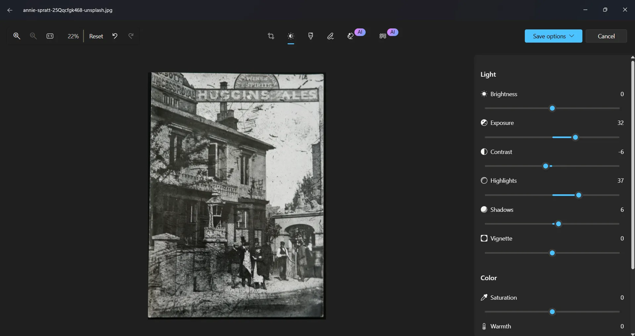Zoom in on the photo
The height and width of the screenshot is (336, 635).
[17, 36]
